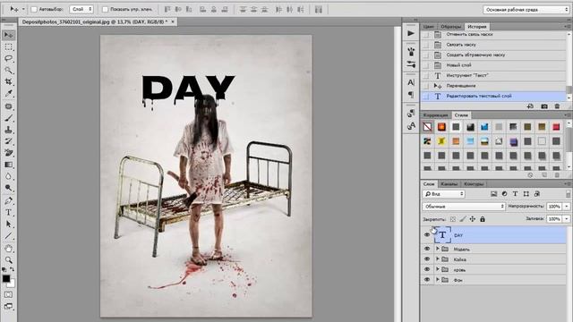The height and width of the screenshot is (322, 573).
Task: Select the Eraser tool
Action: pos(8,153)
